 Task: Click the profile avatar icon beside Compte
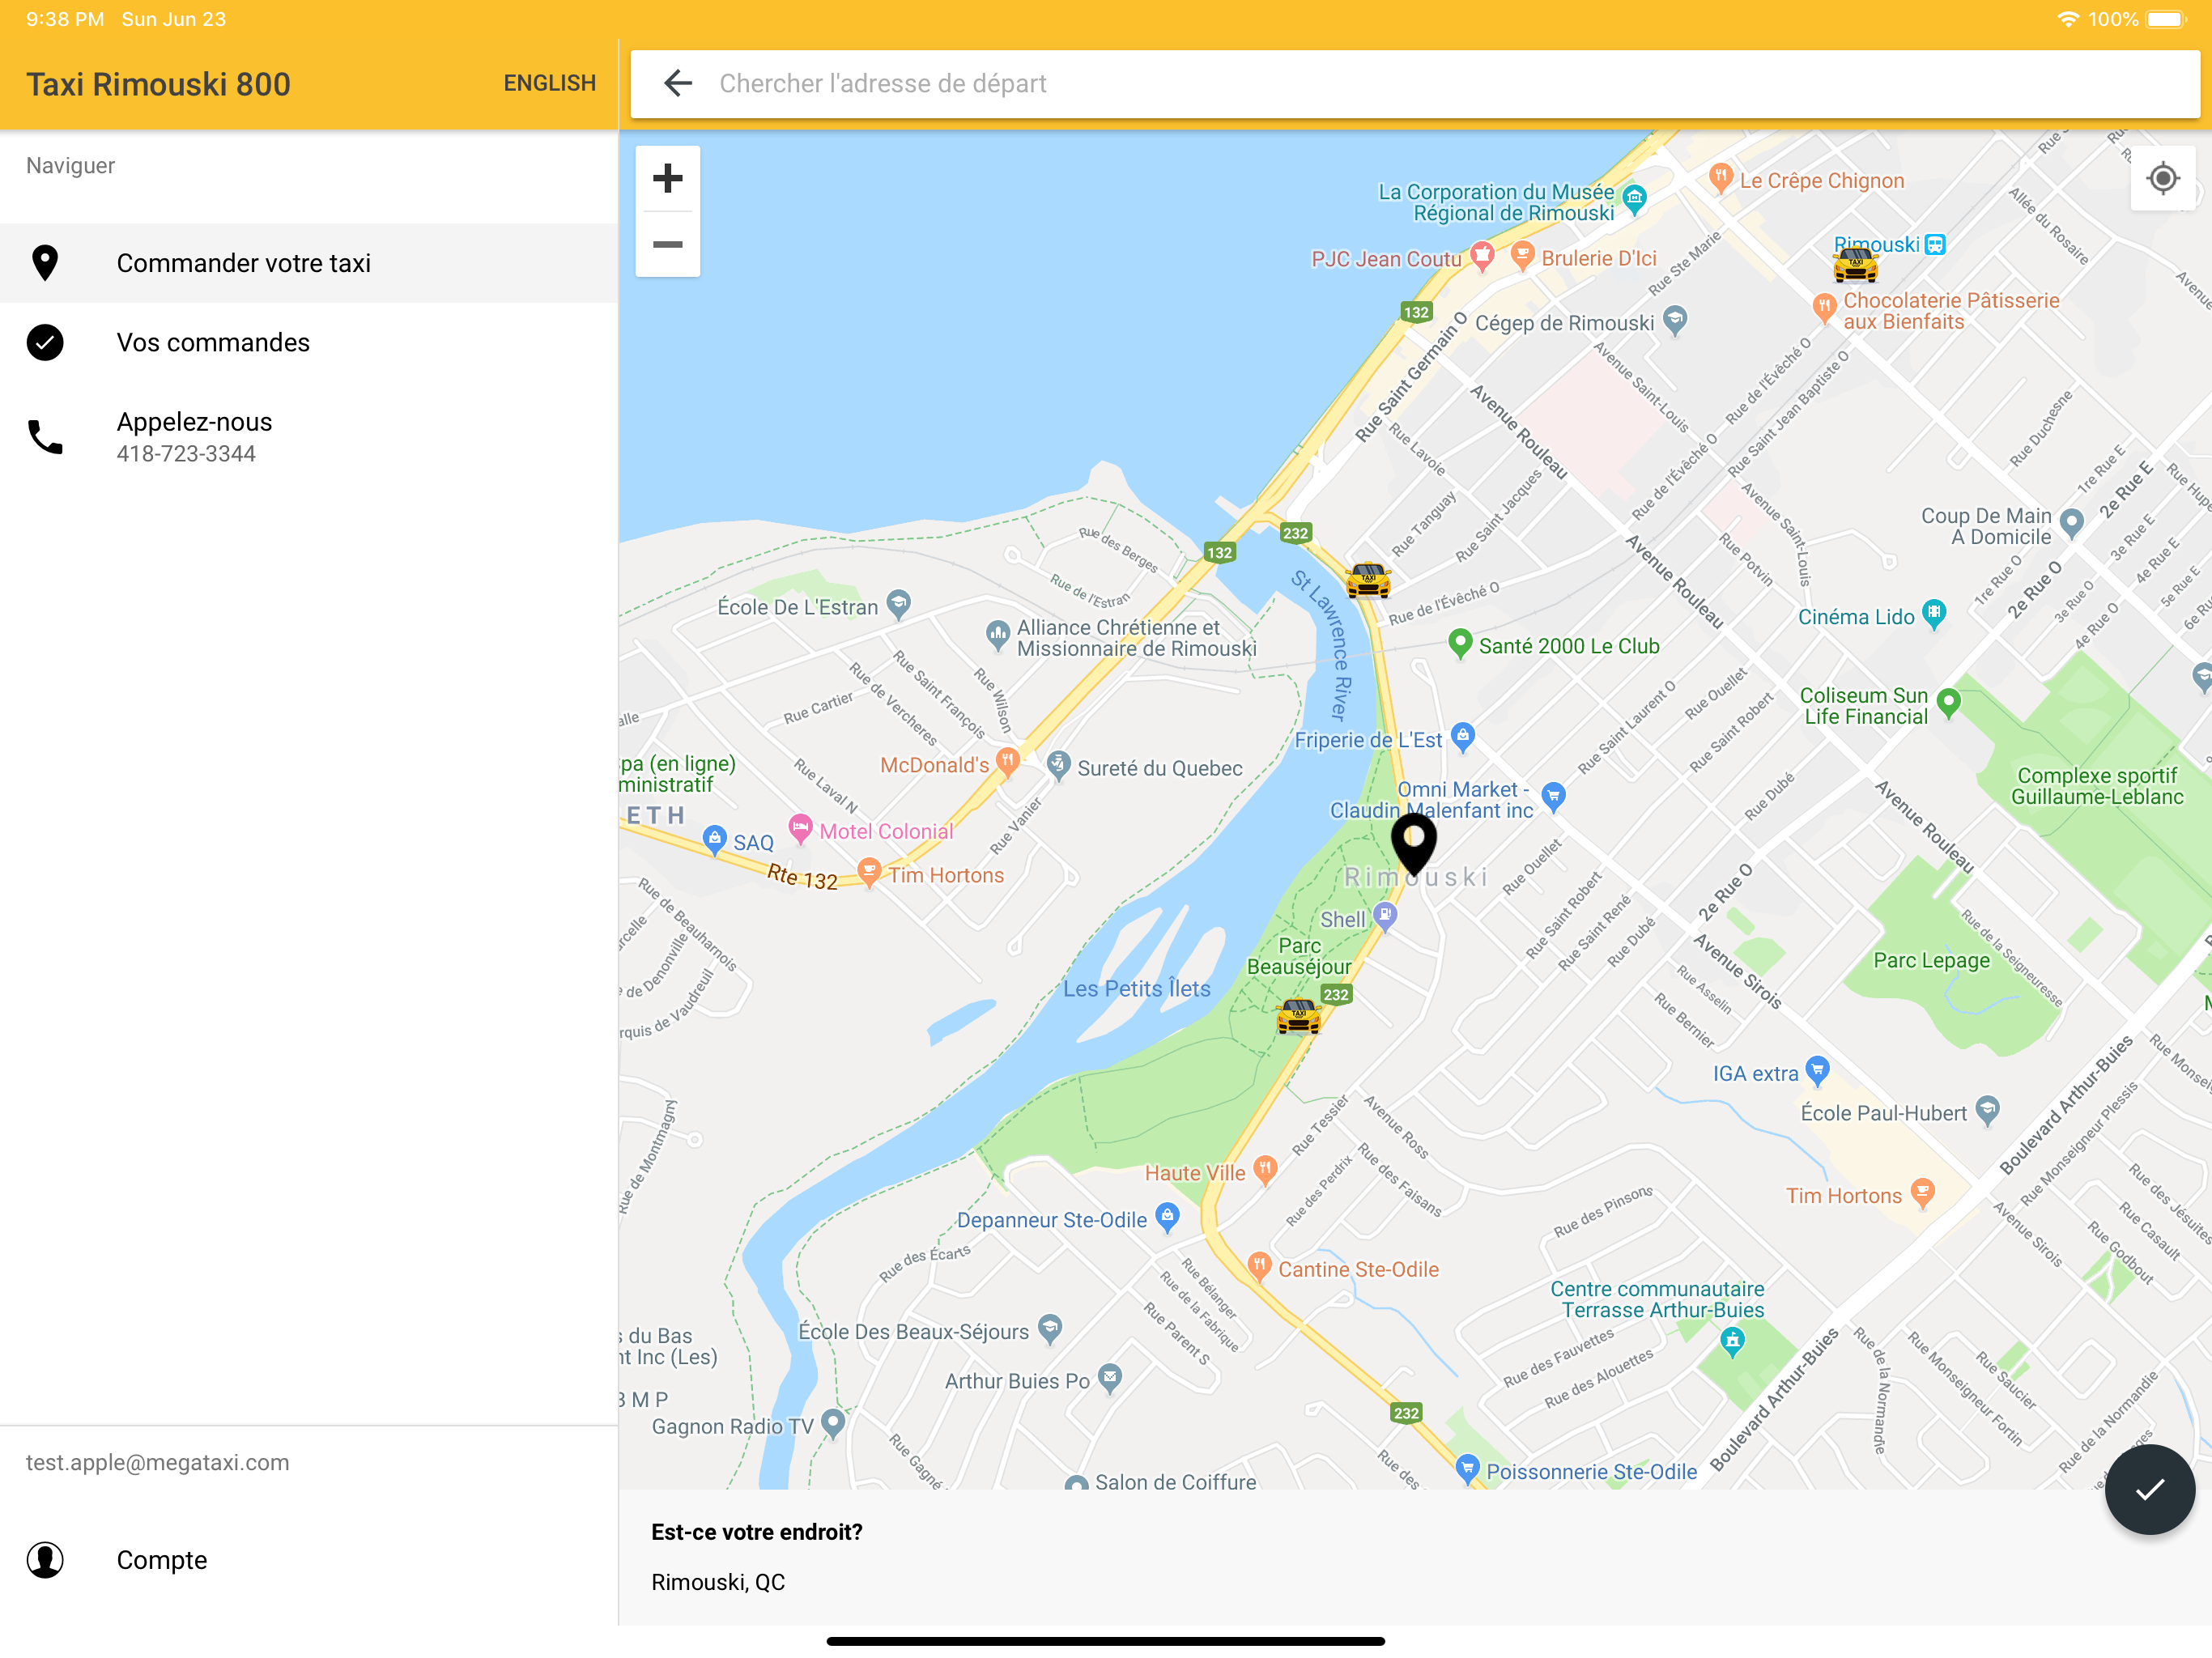click(x=45, y=1559)
